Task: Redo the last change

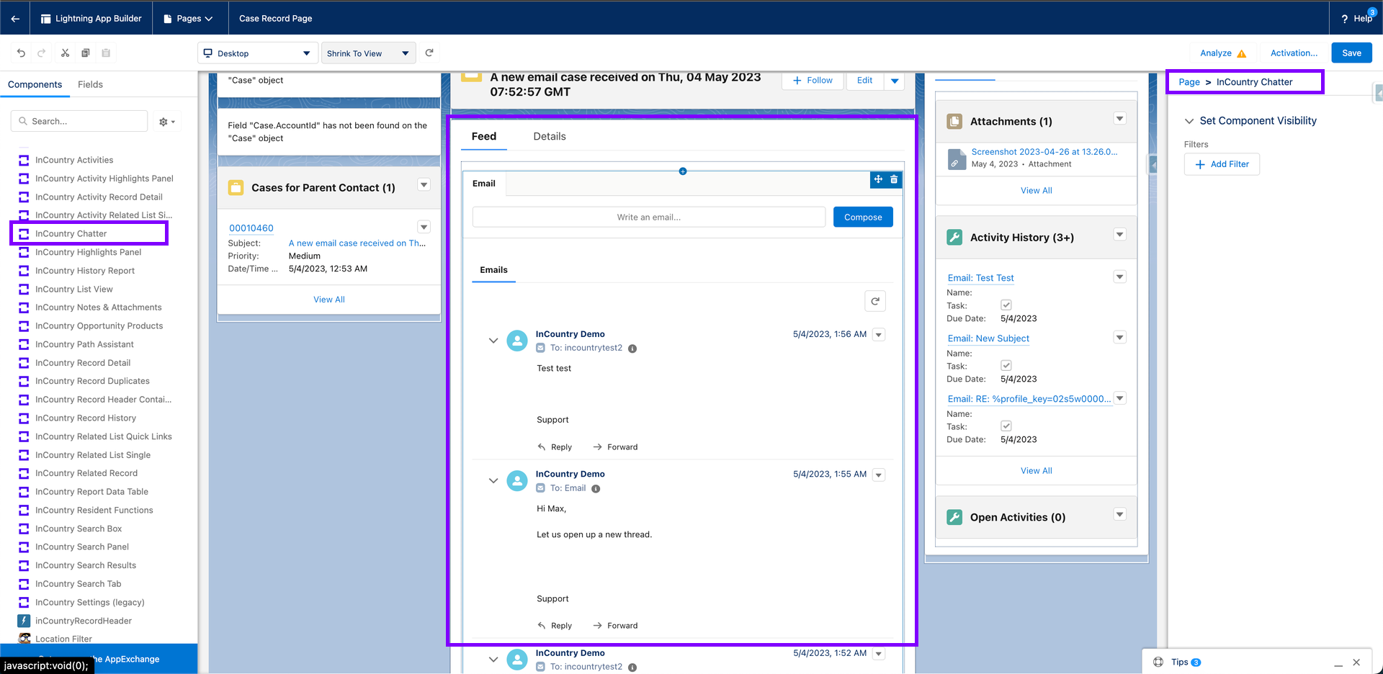Action: [41, 53]
